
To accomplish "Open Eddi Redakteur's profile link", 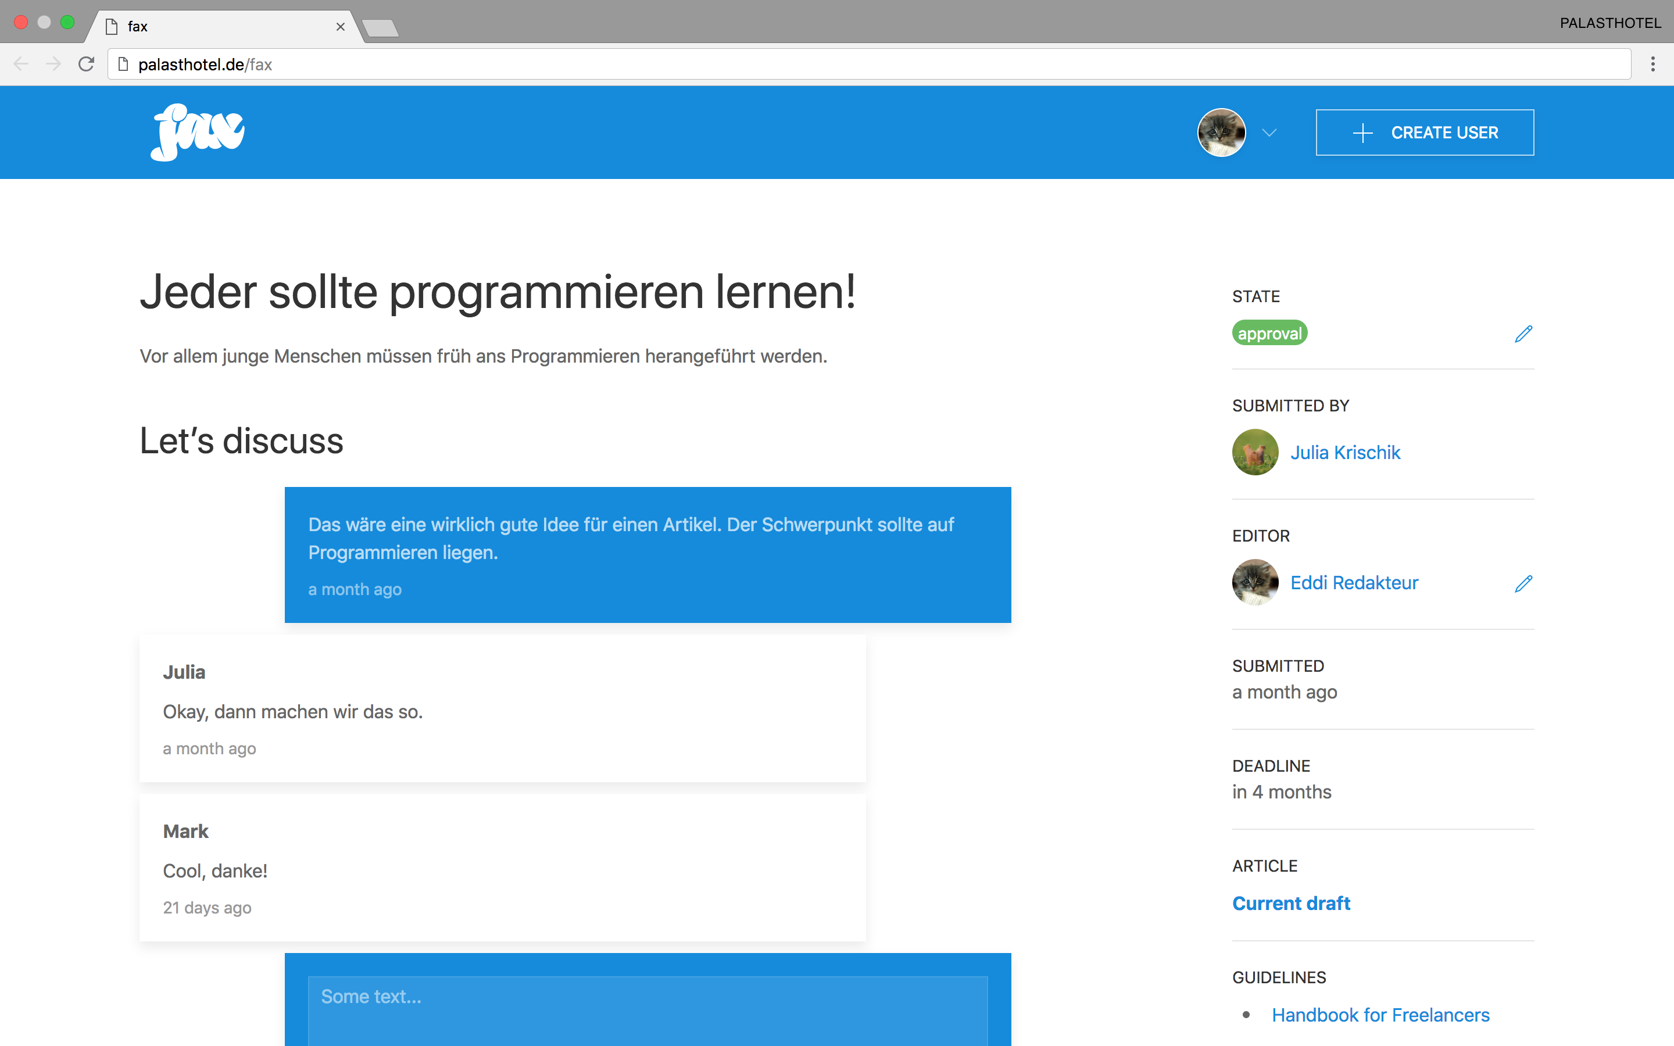I will (1354, 582).
